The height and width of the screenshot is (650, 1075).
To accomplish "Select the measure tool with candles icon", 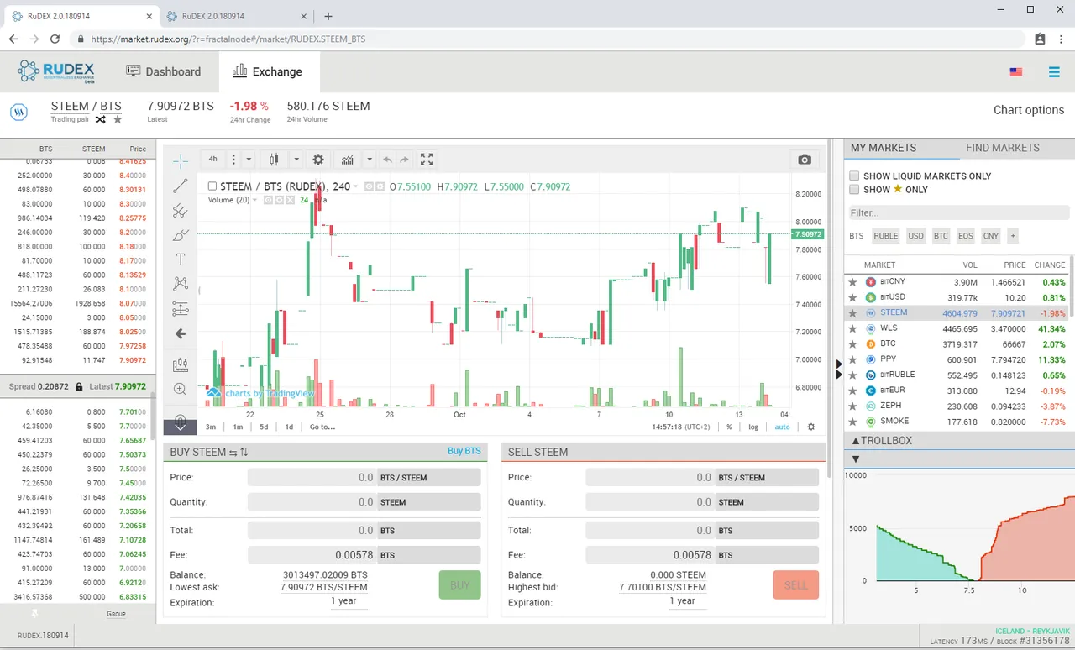I will 181,365.
